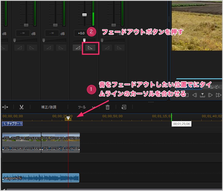Click the timeline playhead marker on the ruler
The image size is (223, 191).
coord(68,118)
